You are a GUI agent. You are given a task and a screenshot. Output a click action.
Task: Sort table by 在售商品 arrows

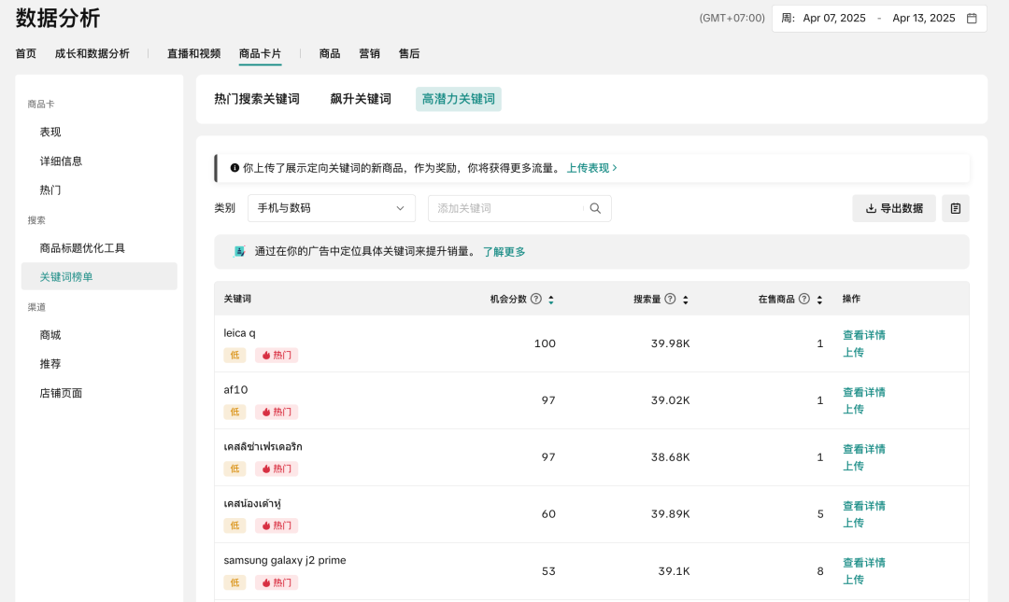pos(819,300)
